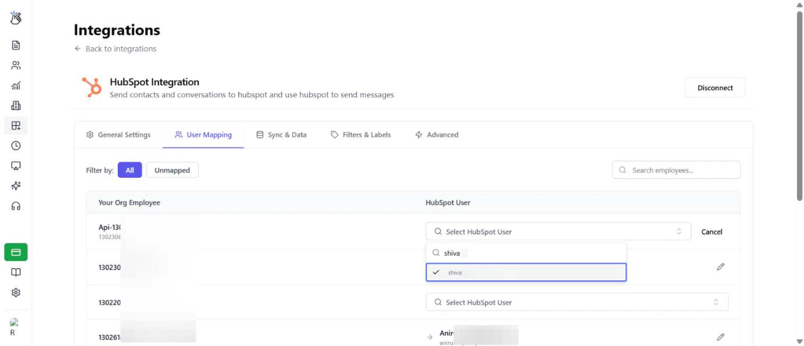Image resolution: width=804 pixels, height=346 pixels.
Task: Open sidebar settings gear icon
Action: 15,292
